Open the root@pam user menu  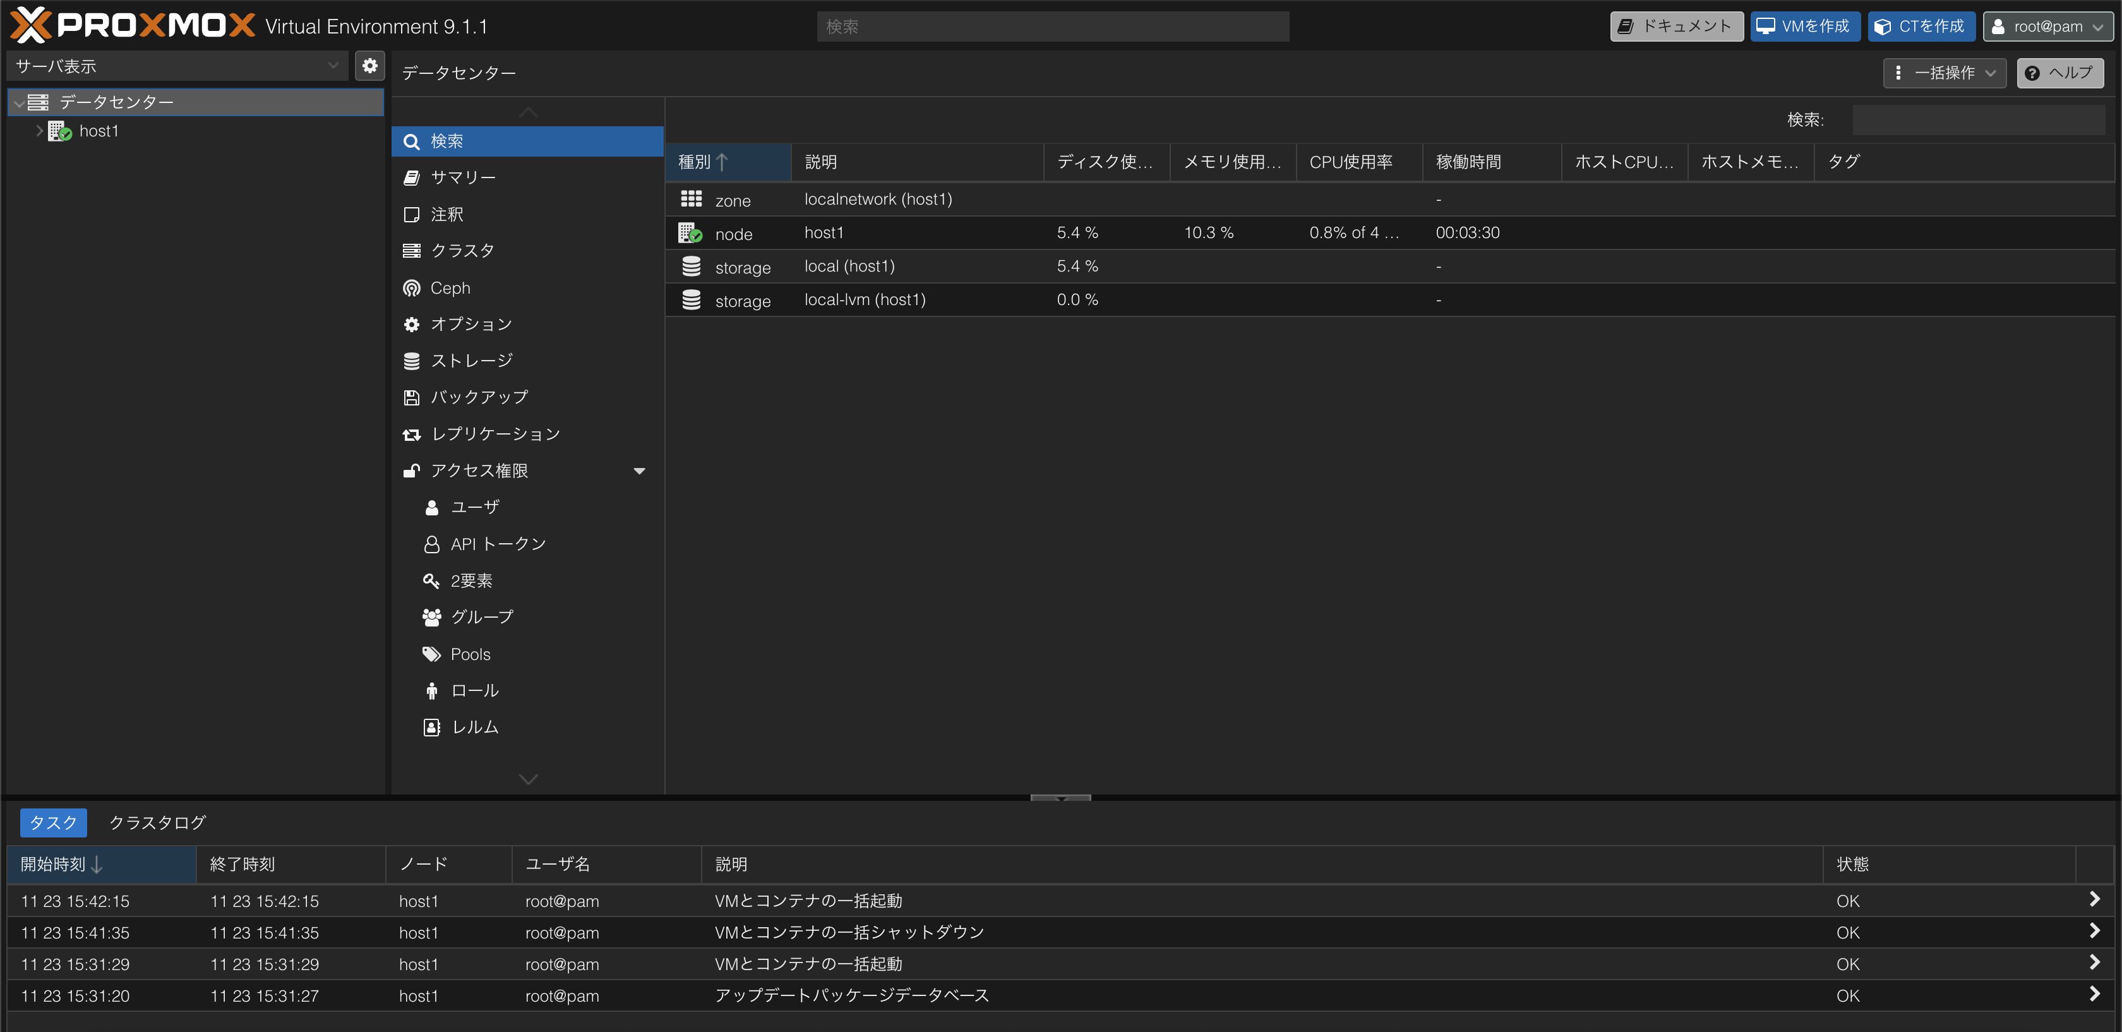(x=2049, y=25)
